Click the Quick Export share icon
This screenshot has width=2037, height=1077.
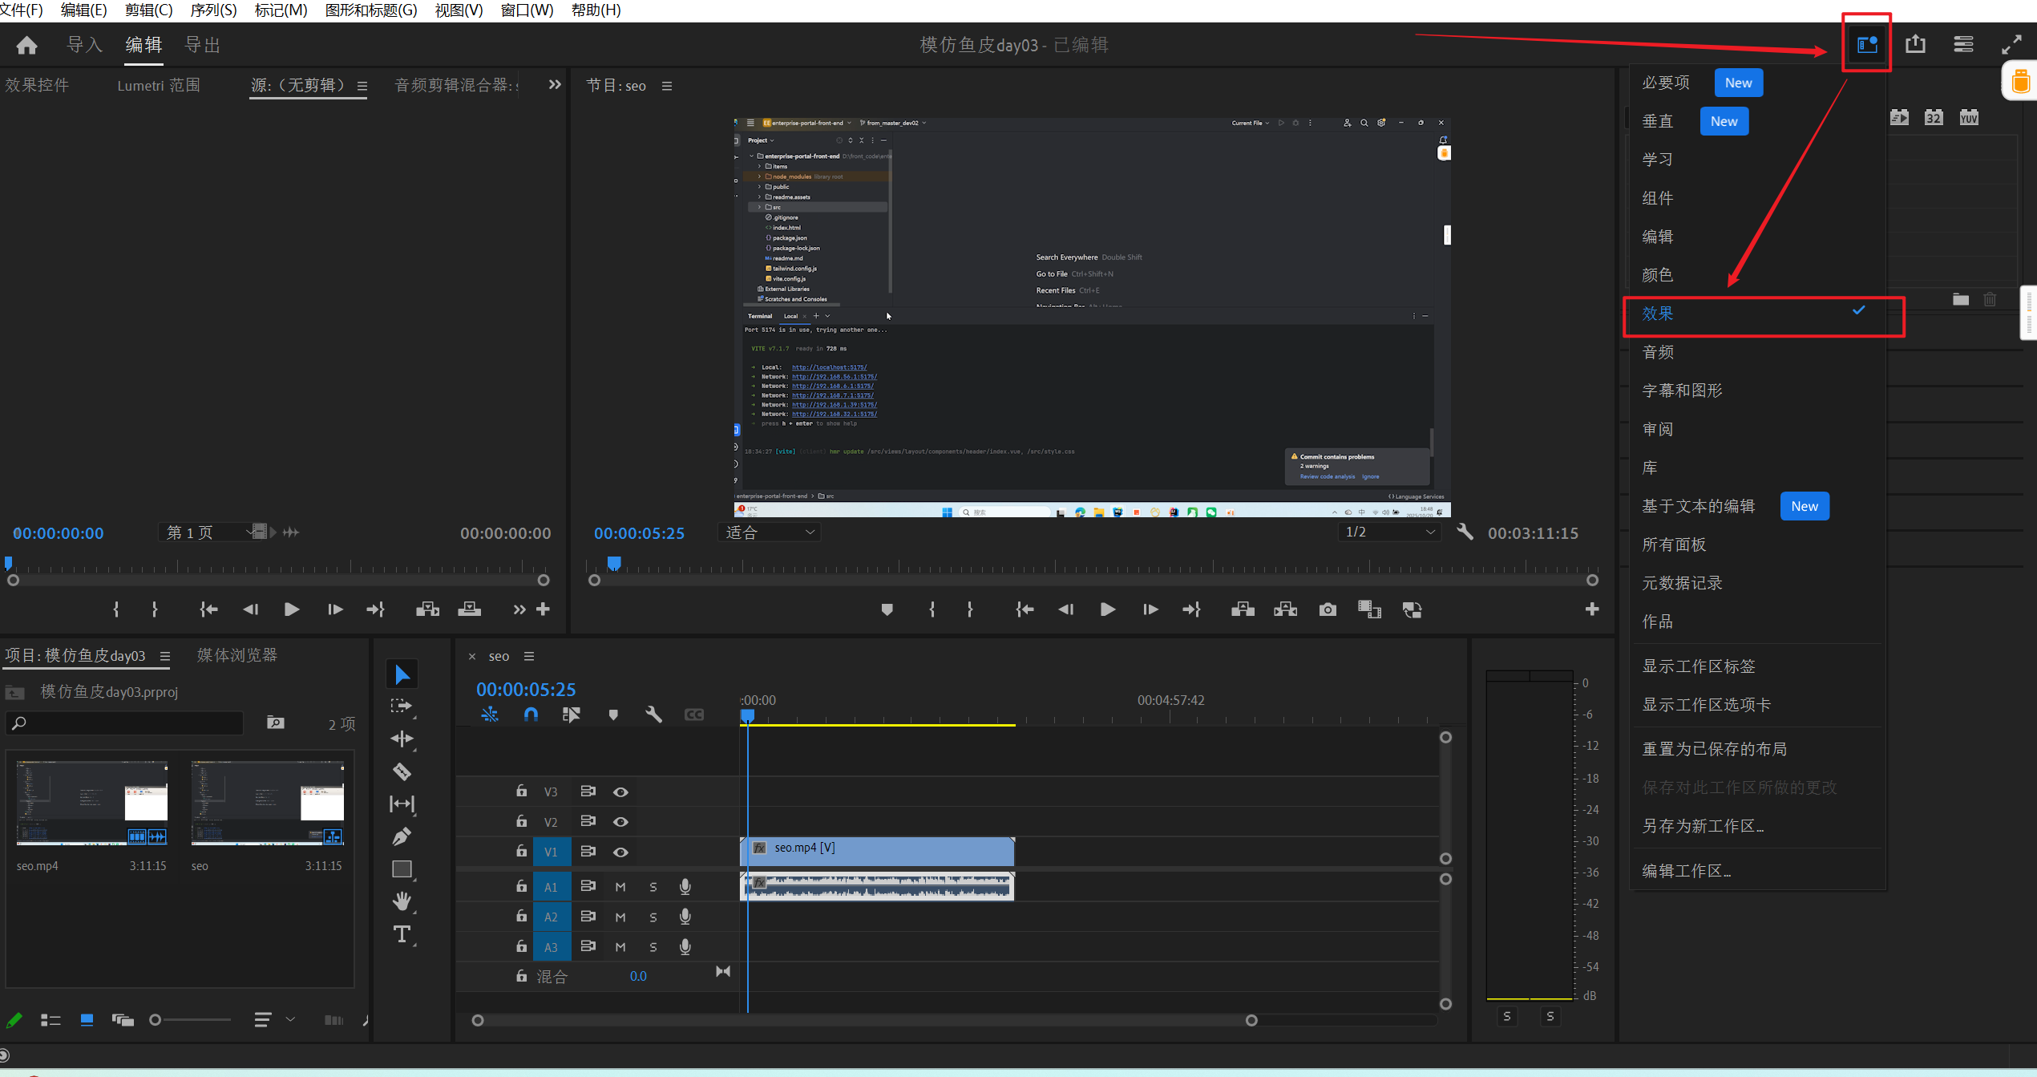pyautogui.click(x=1915, y=44)
